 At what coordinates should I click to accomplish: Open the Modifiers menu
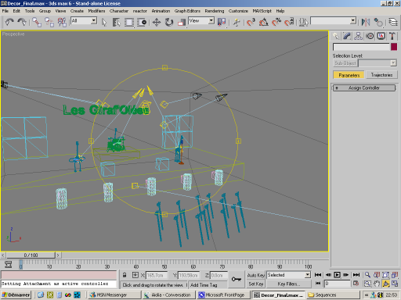click(x=96, y=11)
